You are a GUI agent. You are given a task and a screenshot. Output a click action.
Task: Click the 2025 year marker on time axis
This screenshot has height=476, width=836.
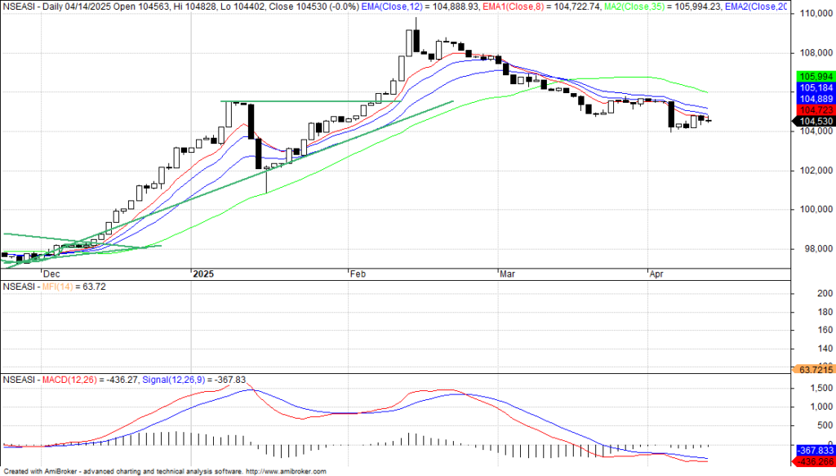click(x=203, y=274)
